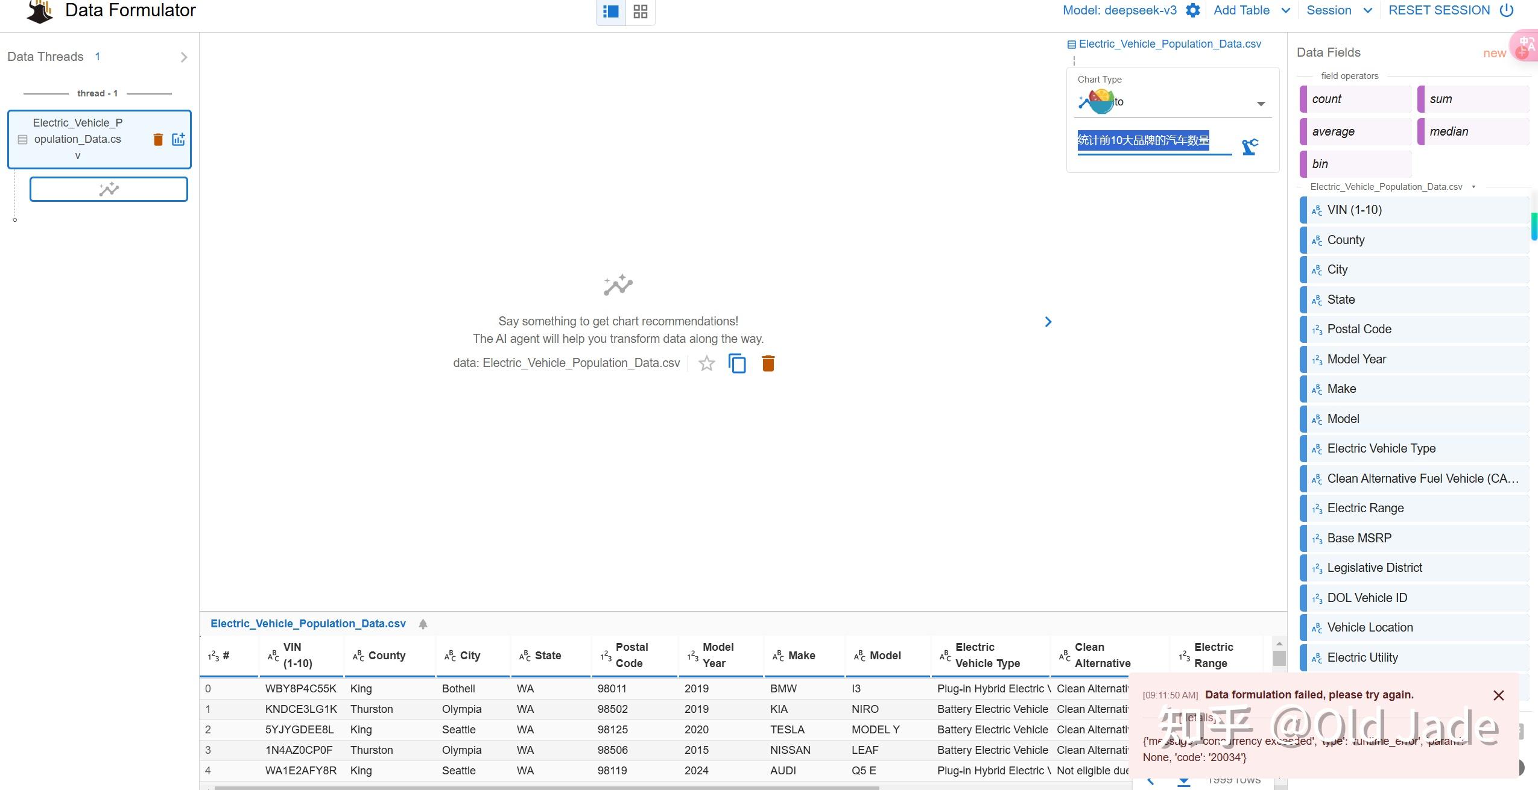Dismiss the data formulation failed notification
Viewport: 1538px width, 790px height.
(x=1499, y=695)
